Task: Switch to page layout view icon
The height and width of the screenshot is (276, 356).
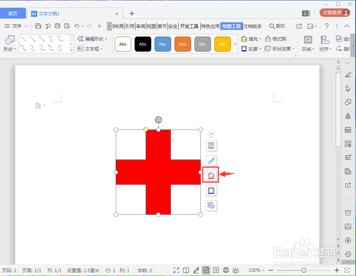Action: [206, 270]
